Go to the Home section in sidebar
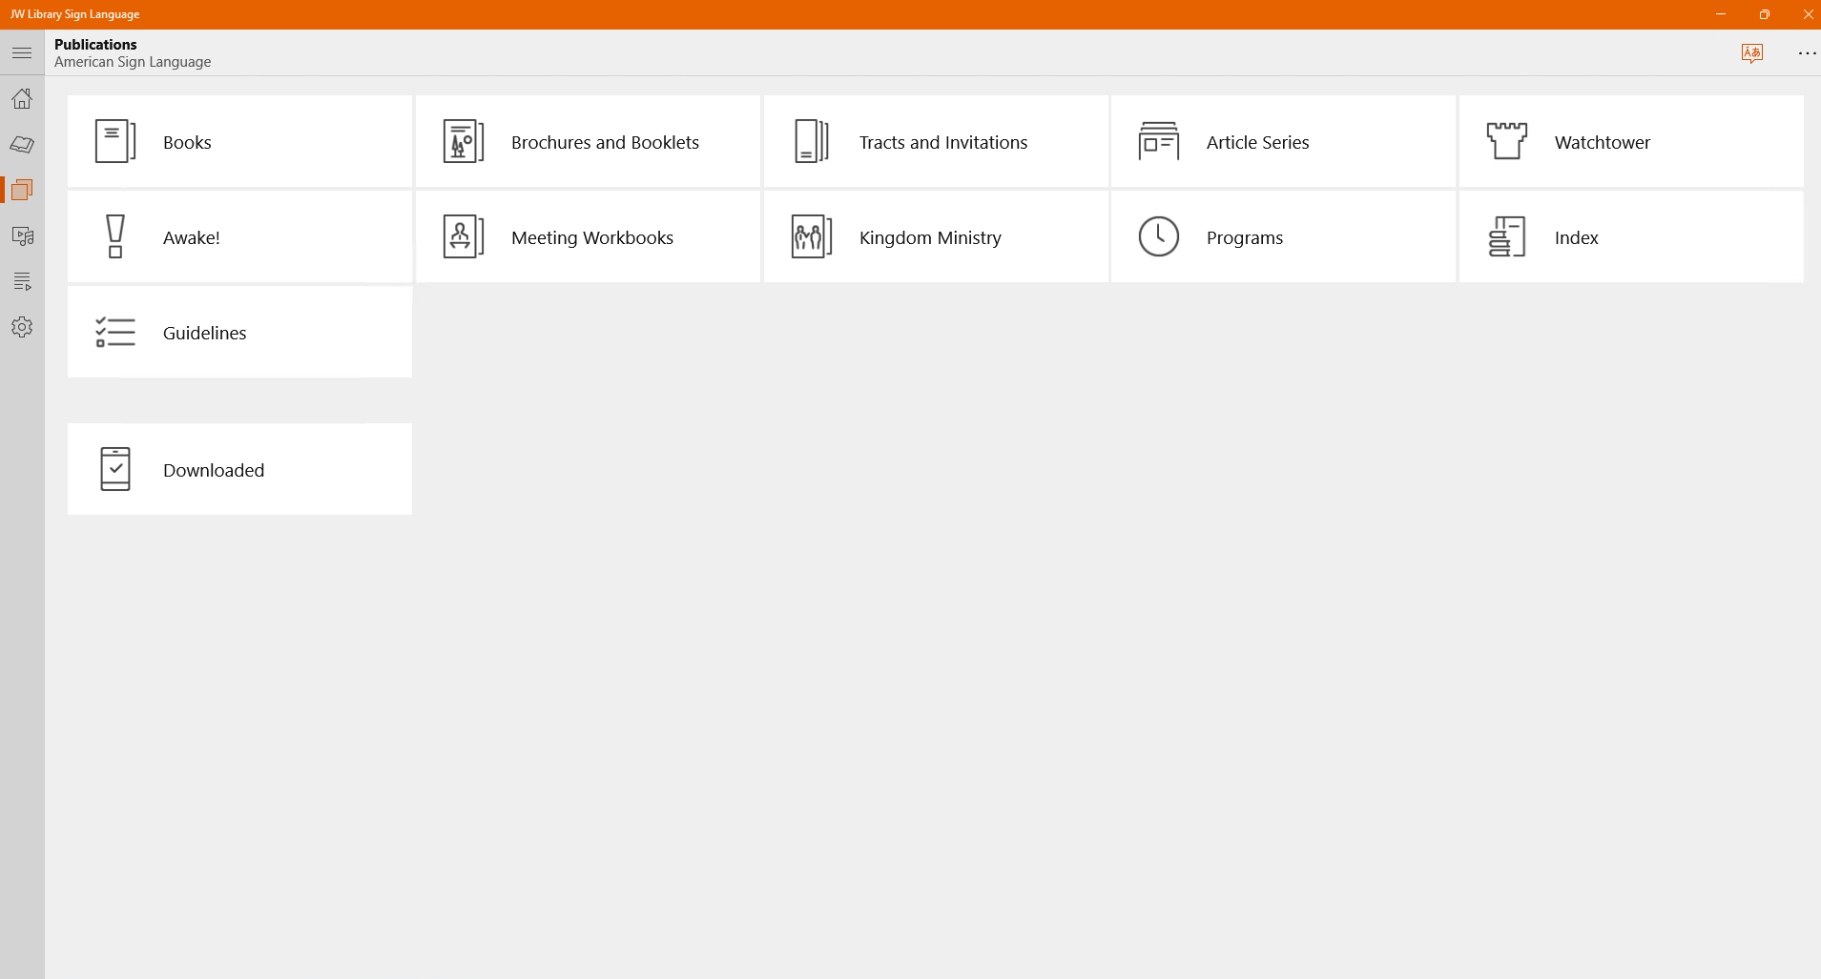Screen dimensions: 1821x979 point(22,98)
